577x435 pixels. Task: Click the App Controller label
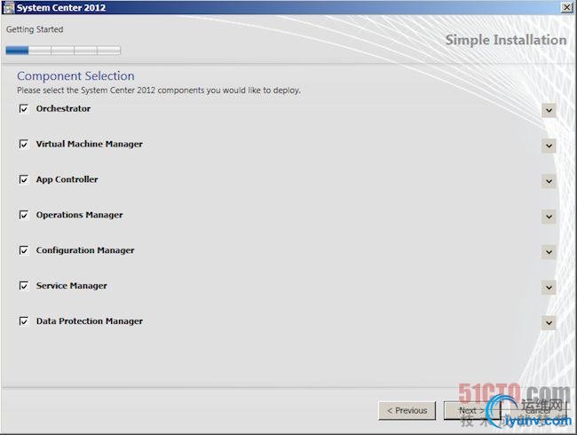(x=67, y=179)
